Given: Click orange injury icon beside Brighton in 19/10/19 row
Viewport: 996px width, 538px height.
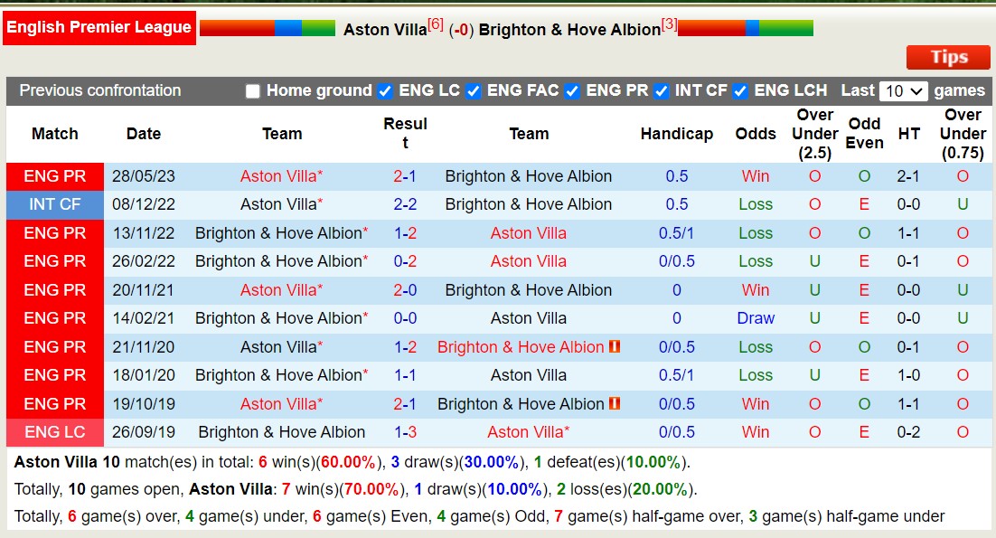Looking at the screenshot, I should [x=614, y=404].
